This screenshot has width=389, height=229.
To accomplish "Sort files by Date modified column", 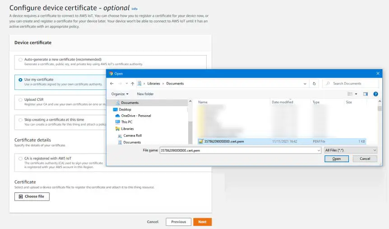I will (282, 102).
